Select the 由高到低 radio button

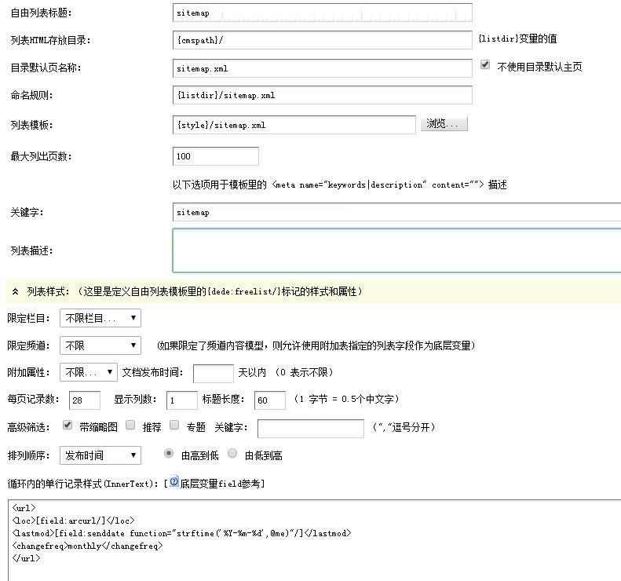tap(168, 453)
